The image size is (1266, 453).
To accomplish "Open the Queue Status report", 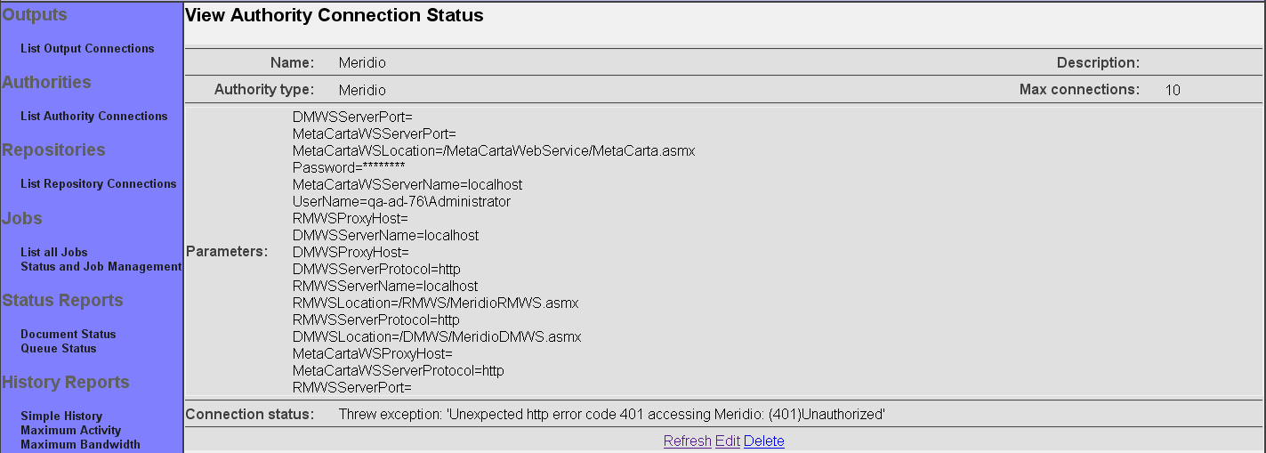I will tap(58, 349).
